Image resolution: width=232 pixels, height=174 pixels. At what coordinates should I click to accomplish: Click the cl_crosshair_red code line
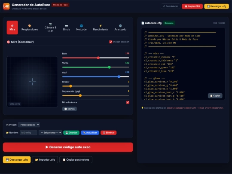(x=159, y=64)
